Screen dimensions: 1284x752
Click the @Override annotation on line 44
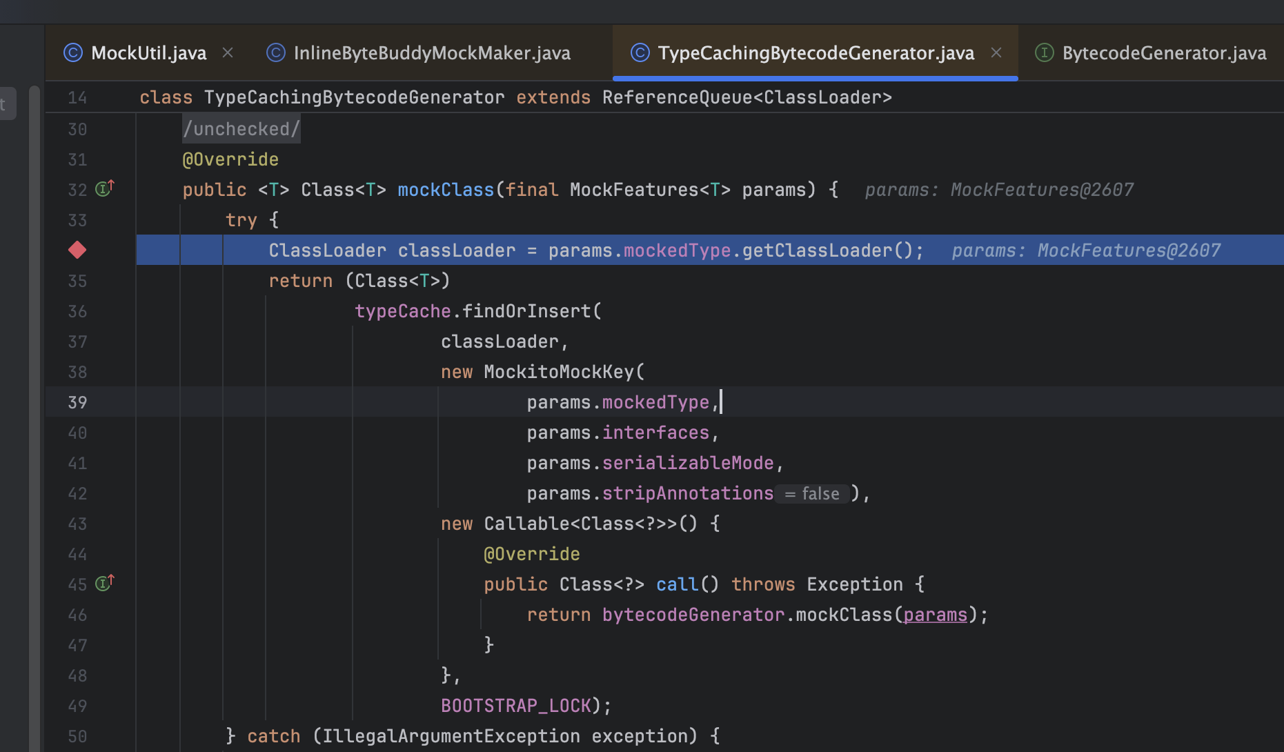click(x=532, y=554)
